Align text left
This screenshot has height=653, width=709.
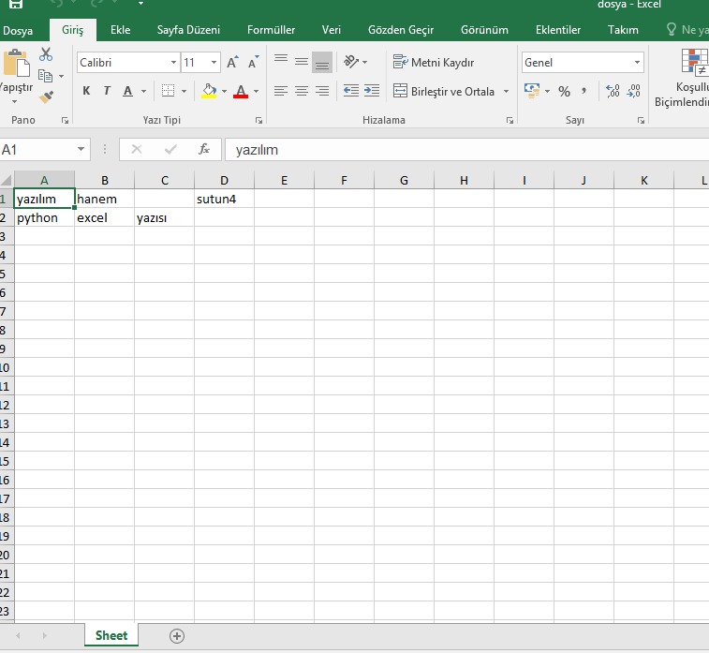[281, 91]
